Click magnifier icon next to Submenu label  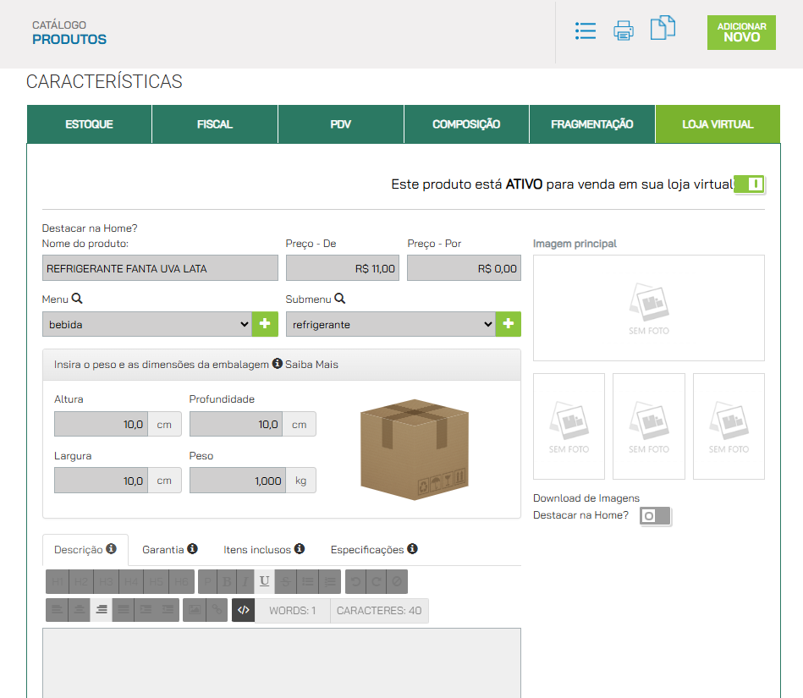(x=340, y=299)
